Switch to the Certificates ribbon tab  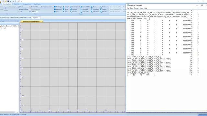click(38, 4)
